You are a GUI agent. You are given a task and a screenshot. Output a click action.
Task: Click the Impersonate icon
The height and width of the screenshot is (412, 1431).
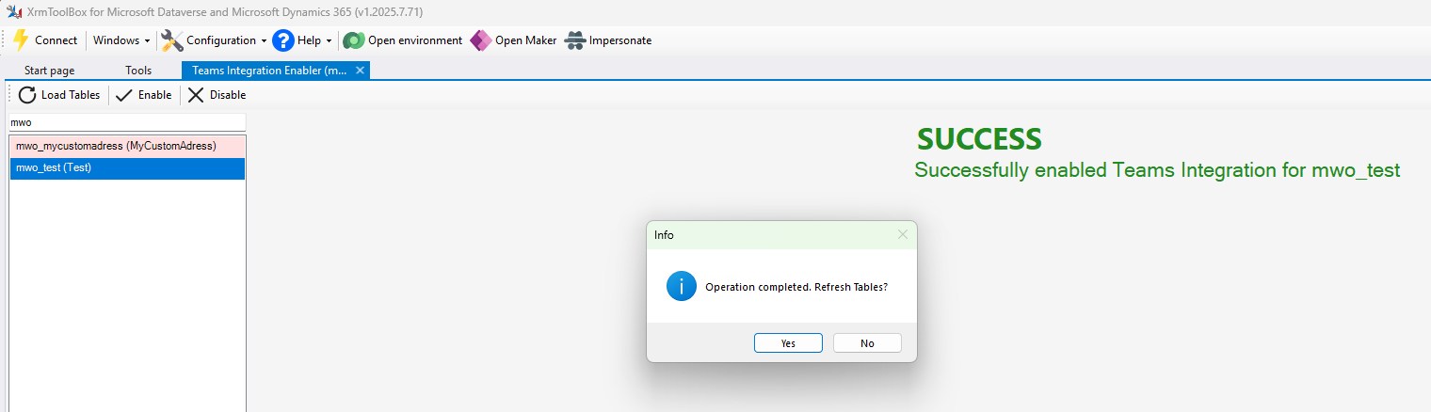(574, 40)
